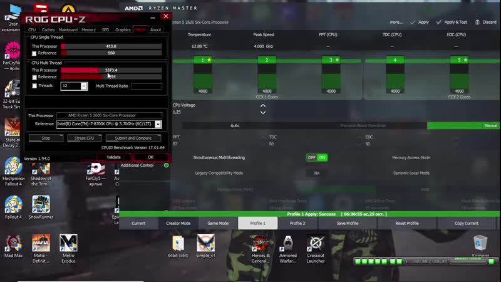Enable the Single Thread Reference checkbox

tap(34, 53)
